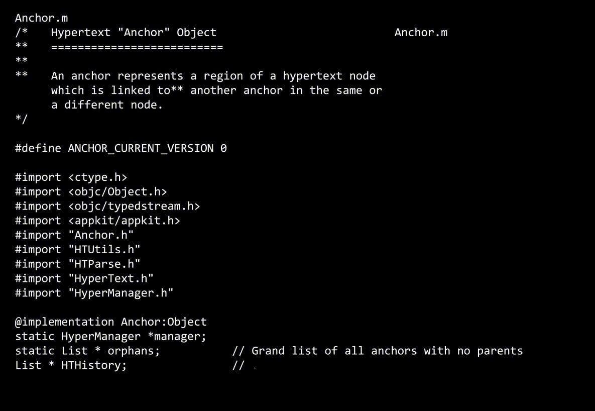This screenshot has width=595, height=411.
Task: Click the "#import <objc/Object.h>" line
Action: coord(91,192)
